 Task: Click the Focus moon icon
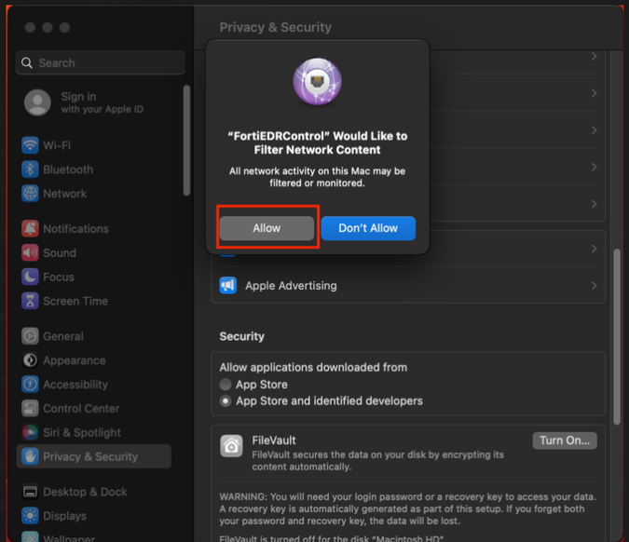[30, 277]
